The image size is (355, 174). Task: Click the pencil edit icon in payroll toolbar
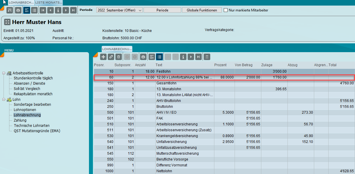click(111, 57)
